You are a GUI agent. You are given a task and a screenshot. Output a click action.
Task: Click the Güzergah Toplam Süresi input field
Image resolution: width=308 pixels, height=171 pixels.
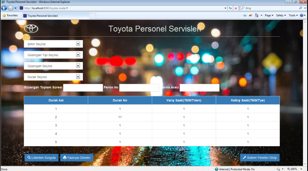coord(83,87)
